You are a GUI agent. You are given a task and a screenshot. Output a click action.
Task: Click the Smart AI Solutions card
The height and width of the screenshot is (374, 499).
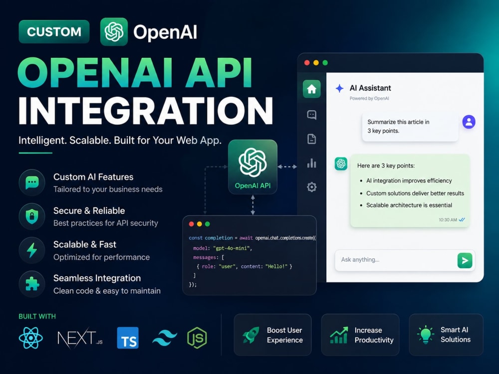point(446,335)
